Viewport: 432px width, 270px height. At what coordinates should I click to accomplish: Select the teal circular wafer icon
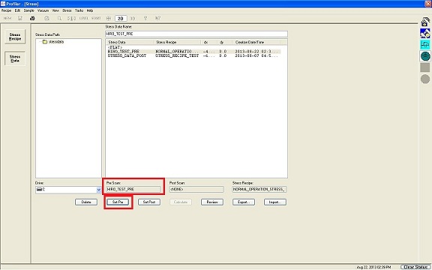tap(425, 56)
